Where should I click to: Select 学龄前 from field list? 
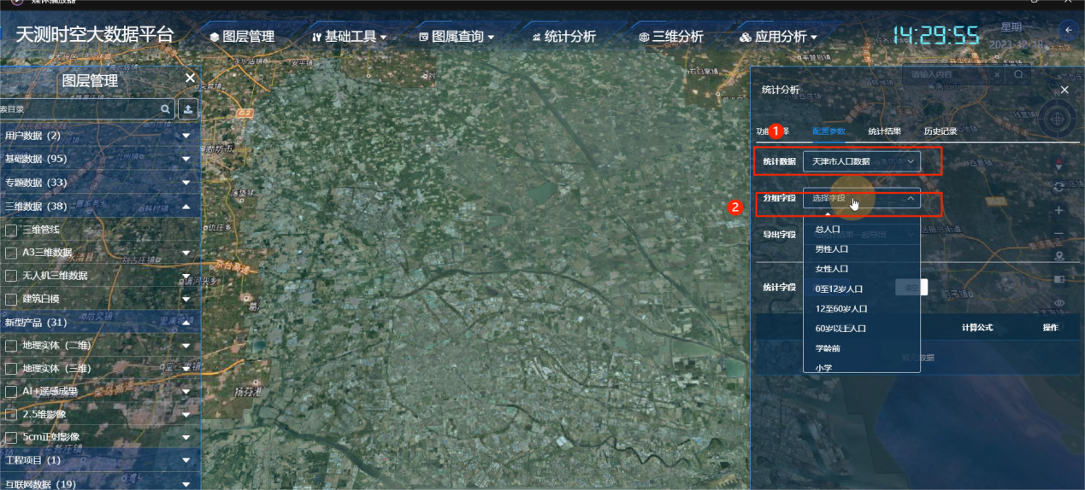click(862, 348)
